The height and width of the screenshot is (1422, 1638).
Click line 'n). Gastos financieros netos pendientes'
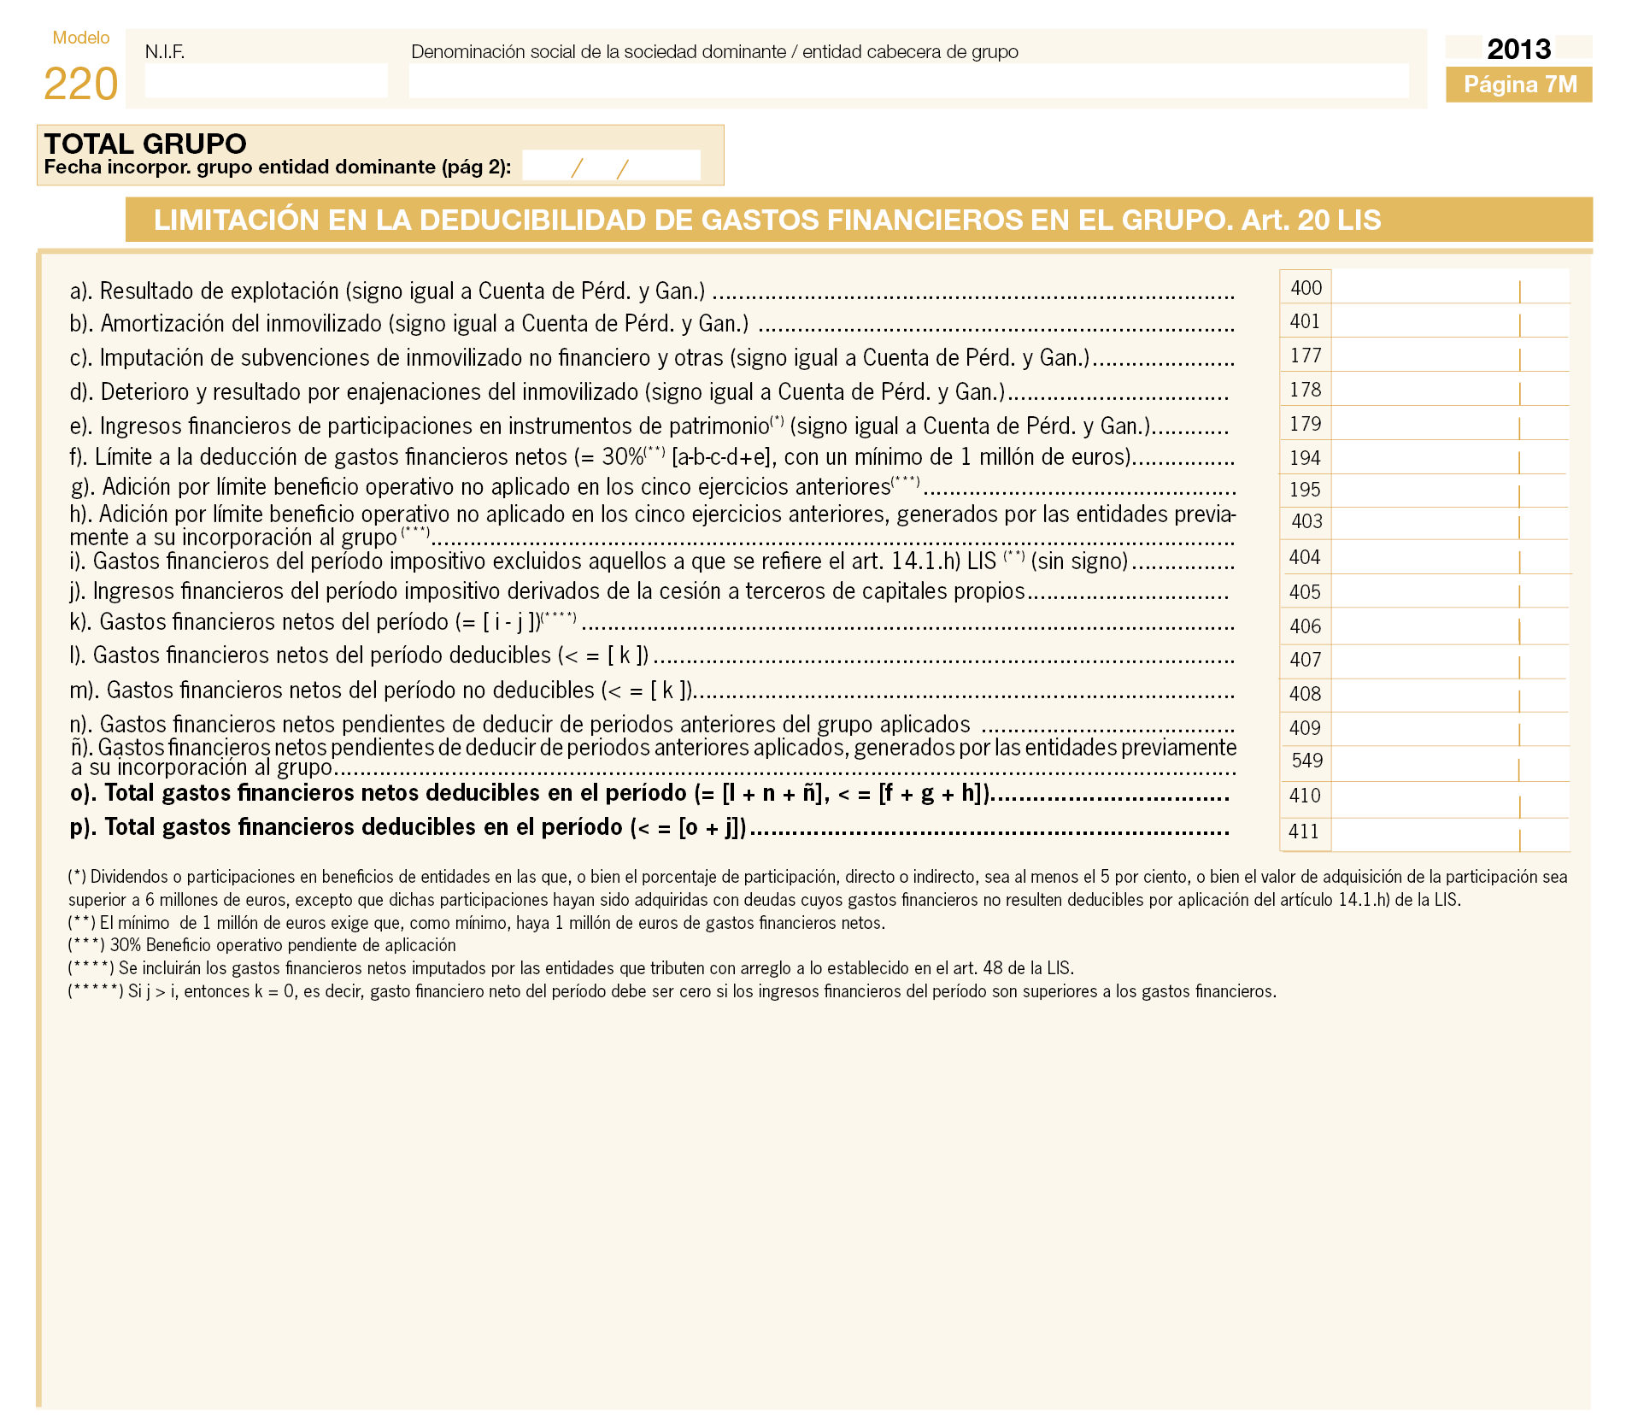(x=652, y=725)
